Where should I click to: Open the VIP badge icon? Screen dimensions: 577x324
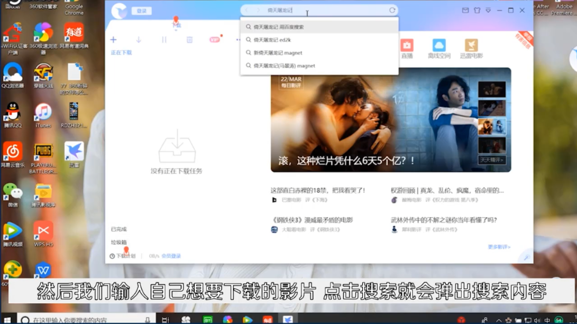(215, 40)
